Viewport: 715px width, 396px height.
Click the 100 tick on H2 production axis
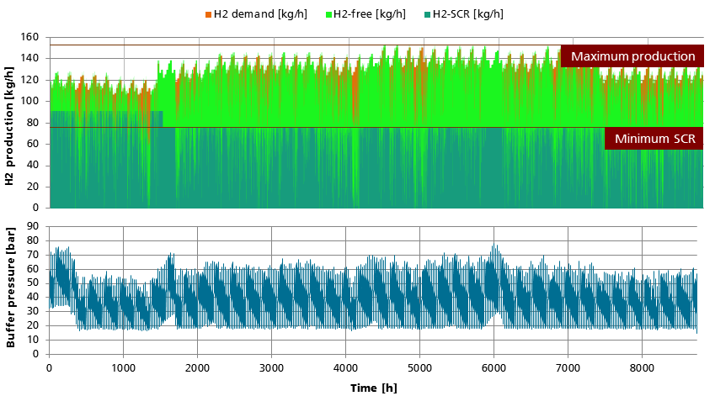tap(29, 101)
